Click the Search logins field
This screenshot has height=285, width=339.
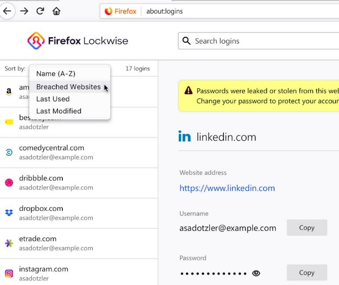[258, 41]
